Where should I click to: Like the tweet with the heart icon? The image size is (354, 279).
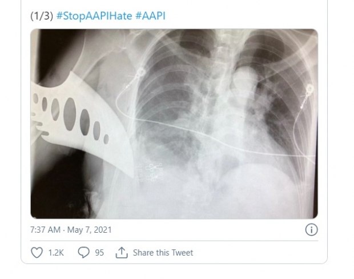[37, 252]
